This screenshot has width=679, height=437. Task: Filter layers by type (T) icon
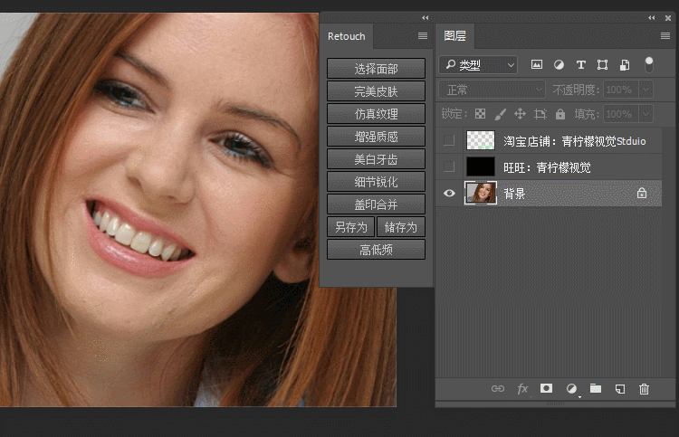pyautogui.click(x=580, y=65)
